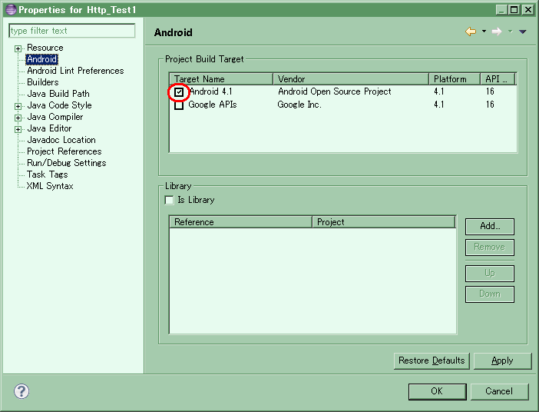Click Restore Defaults button
The width and height of the screenshot is (539, 412).
(x=432, y=361)
